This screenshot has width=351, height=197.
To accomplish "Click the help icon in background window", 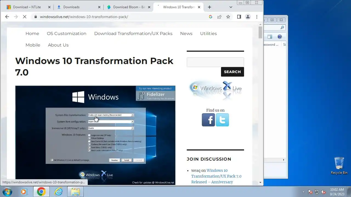I will [x=280, y=37].
